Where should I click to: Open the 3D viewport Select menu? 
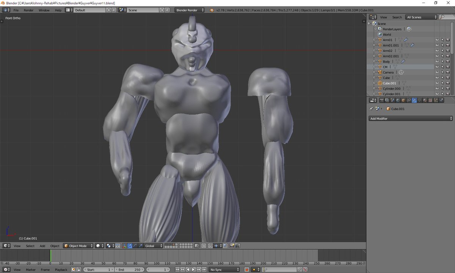[x=30, y=246]
